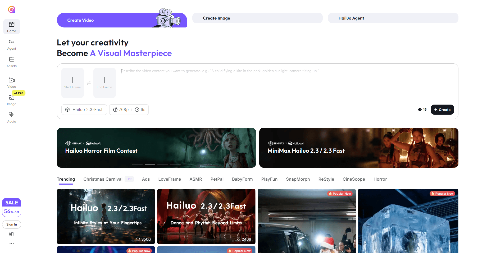496x253 pixels.
Task: Open the MiniMax Hailuo 2.3 / 2.3 Fast banner
Action: (x=359, y=148)
